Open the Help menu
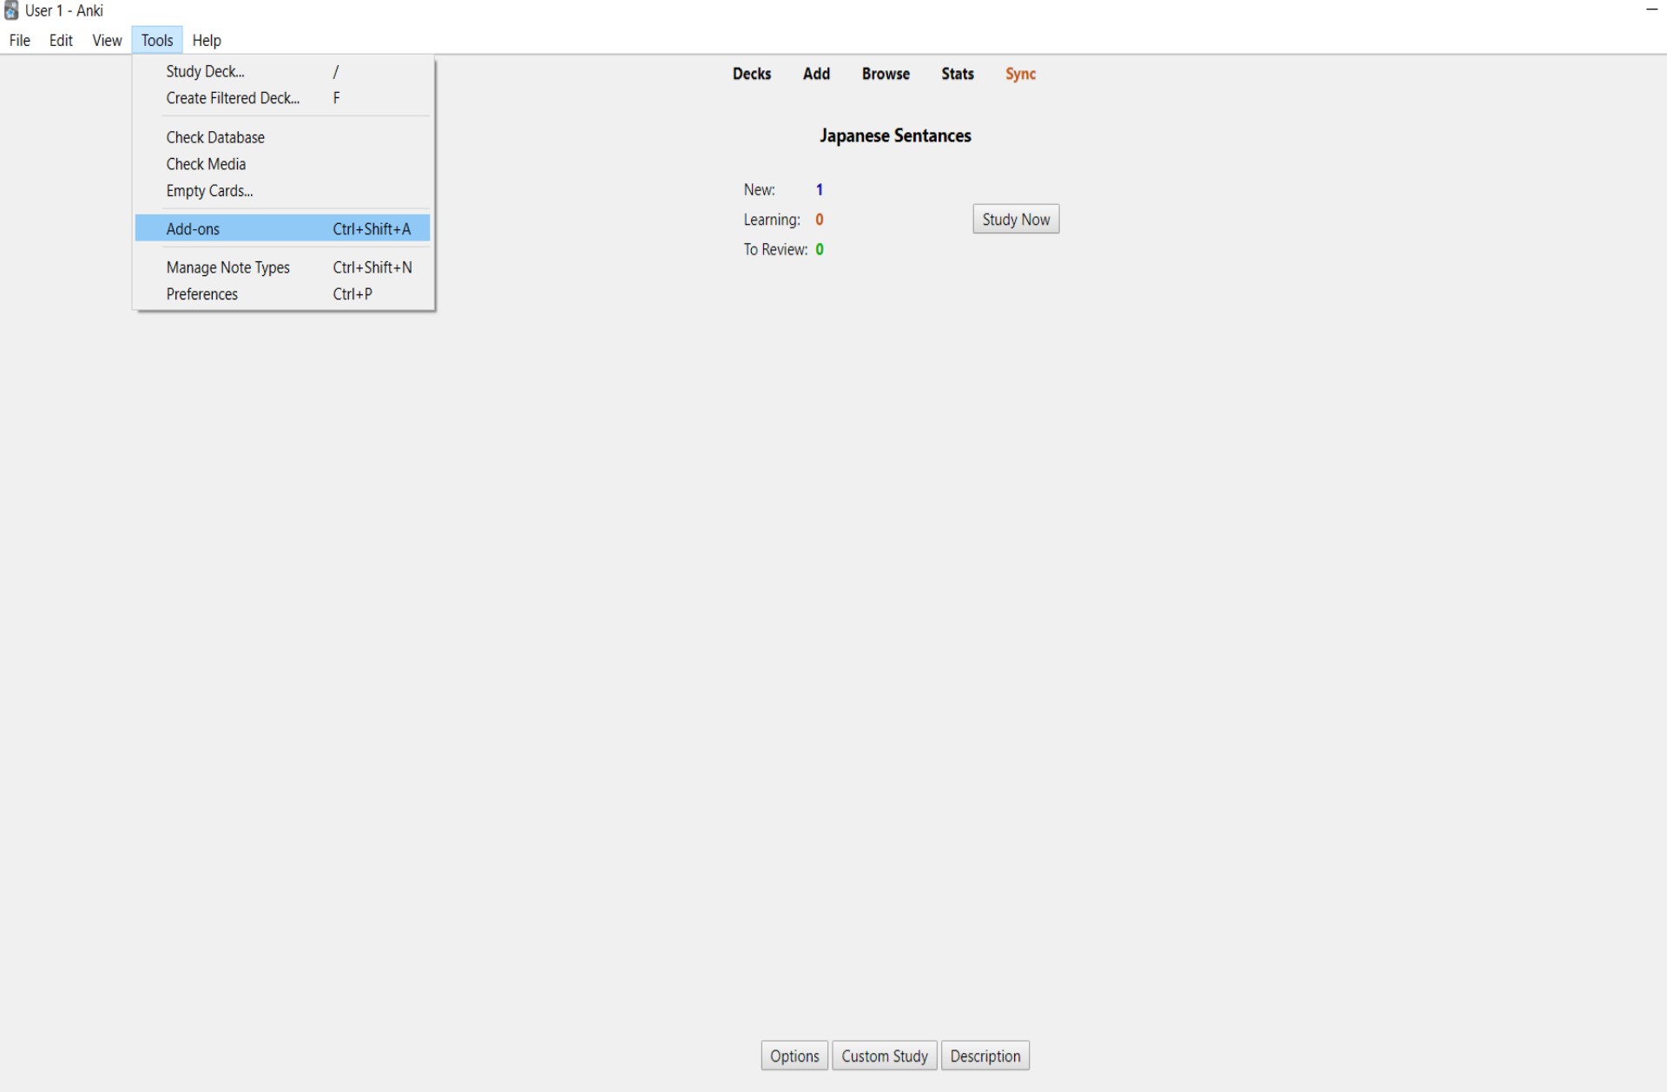Screen dimensions: 1667x1092 tap(207, 41)
